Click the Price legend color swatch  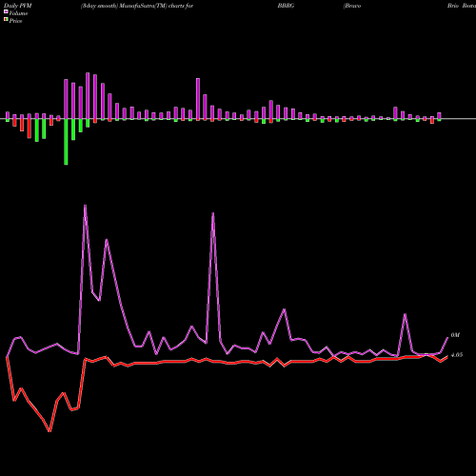(6, 19)
